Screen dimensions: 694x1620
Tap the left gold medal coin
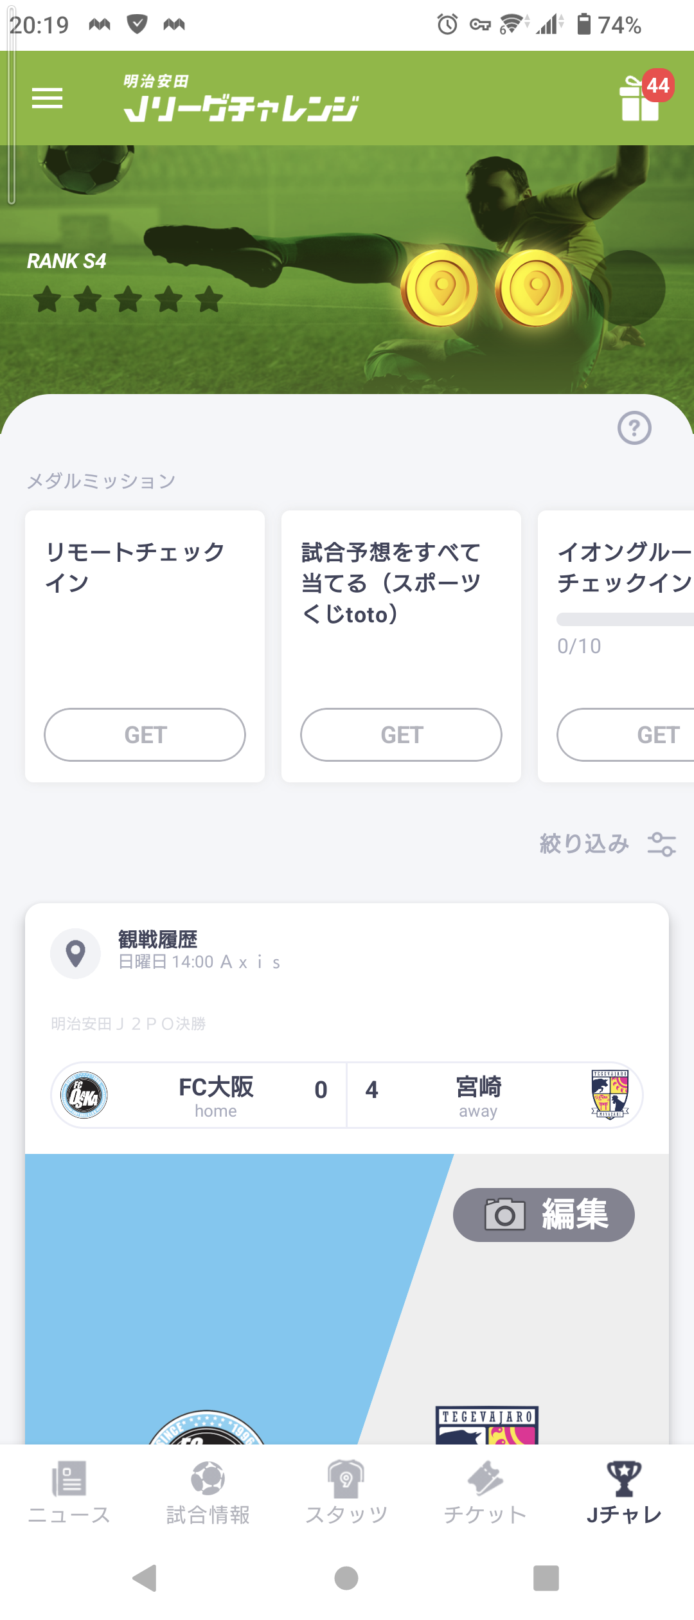point(440,288)
